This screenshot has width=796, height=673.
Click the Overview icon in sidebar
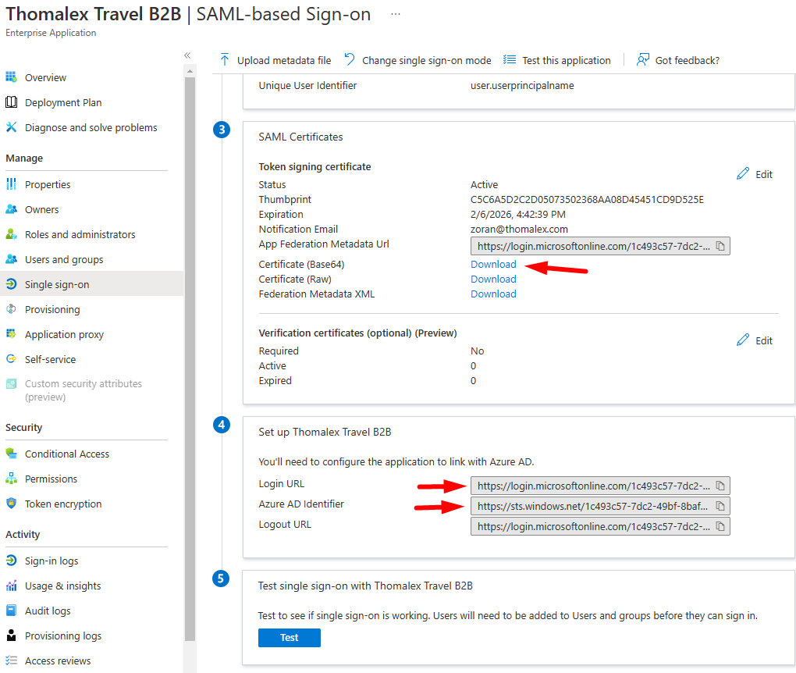(x=11, y=77)
